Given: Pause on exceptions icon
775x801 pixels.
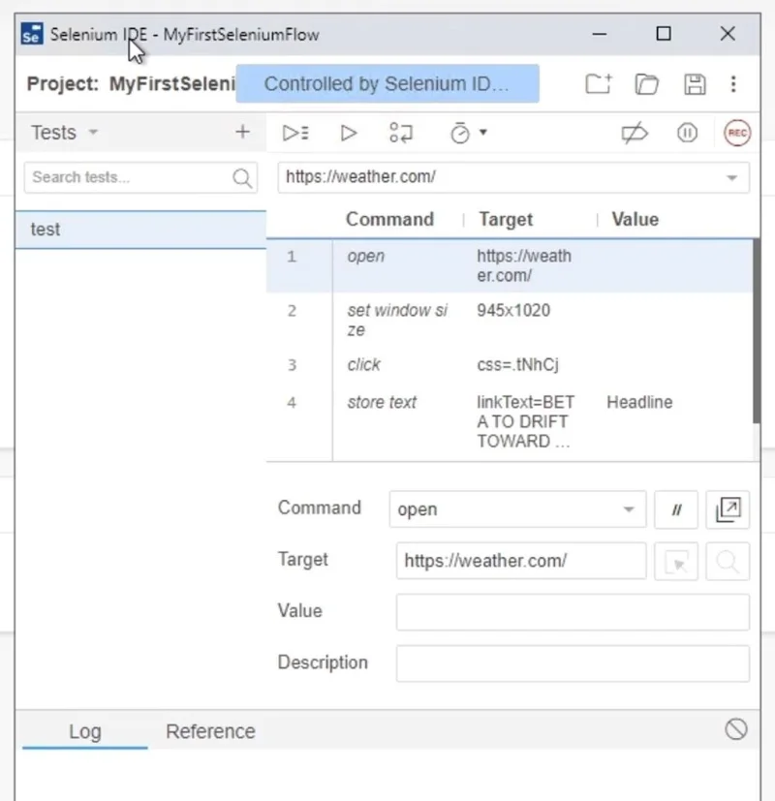Looking at the screenshot, I should coord(687,133).
